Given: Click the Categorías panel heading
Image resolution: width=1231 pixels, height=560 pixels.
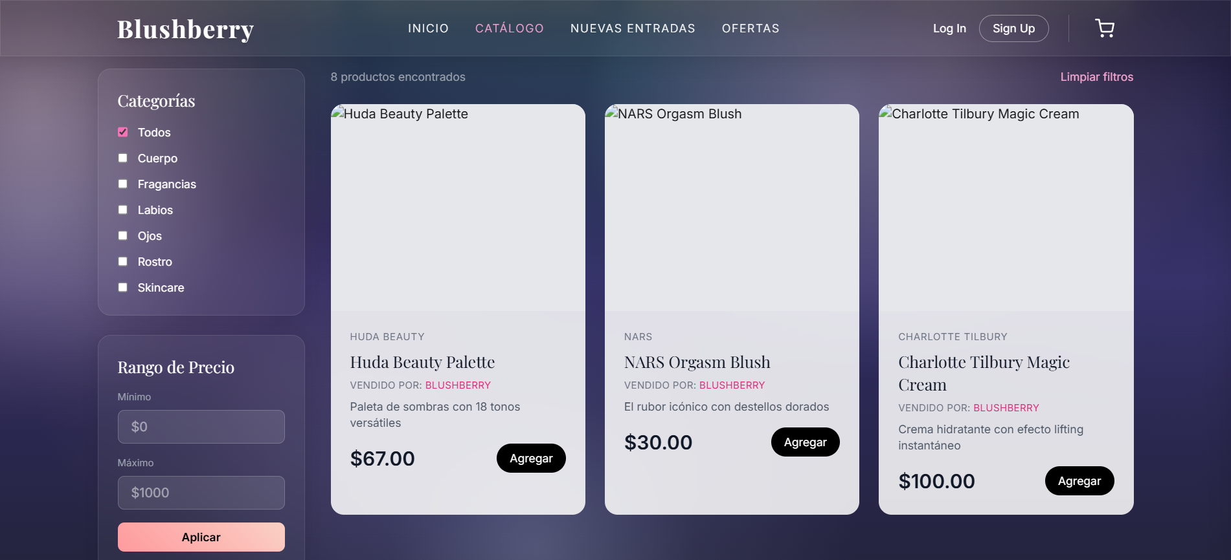Looking at the screenshot, I should (x=156, y=101).
